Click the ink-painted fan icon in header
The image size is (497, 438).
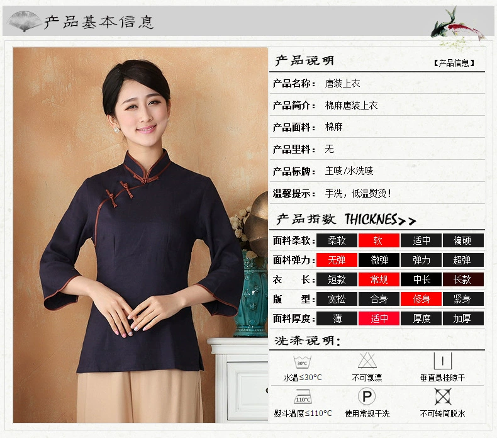coord(25,21)
